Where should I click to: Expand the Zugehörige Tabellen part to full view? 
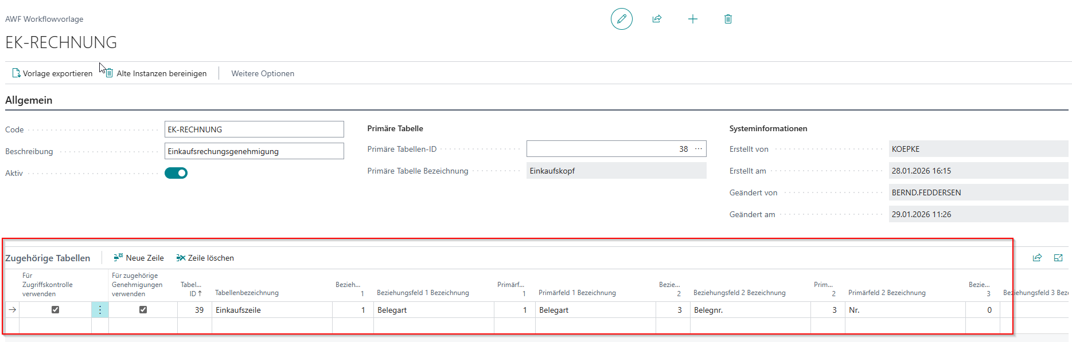[1058, 258]
